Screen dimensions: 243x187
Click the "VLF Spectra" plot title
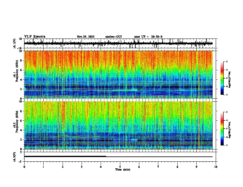click(35, 37)
